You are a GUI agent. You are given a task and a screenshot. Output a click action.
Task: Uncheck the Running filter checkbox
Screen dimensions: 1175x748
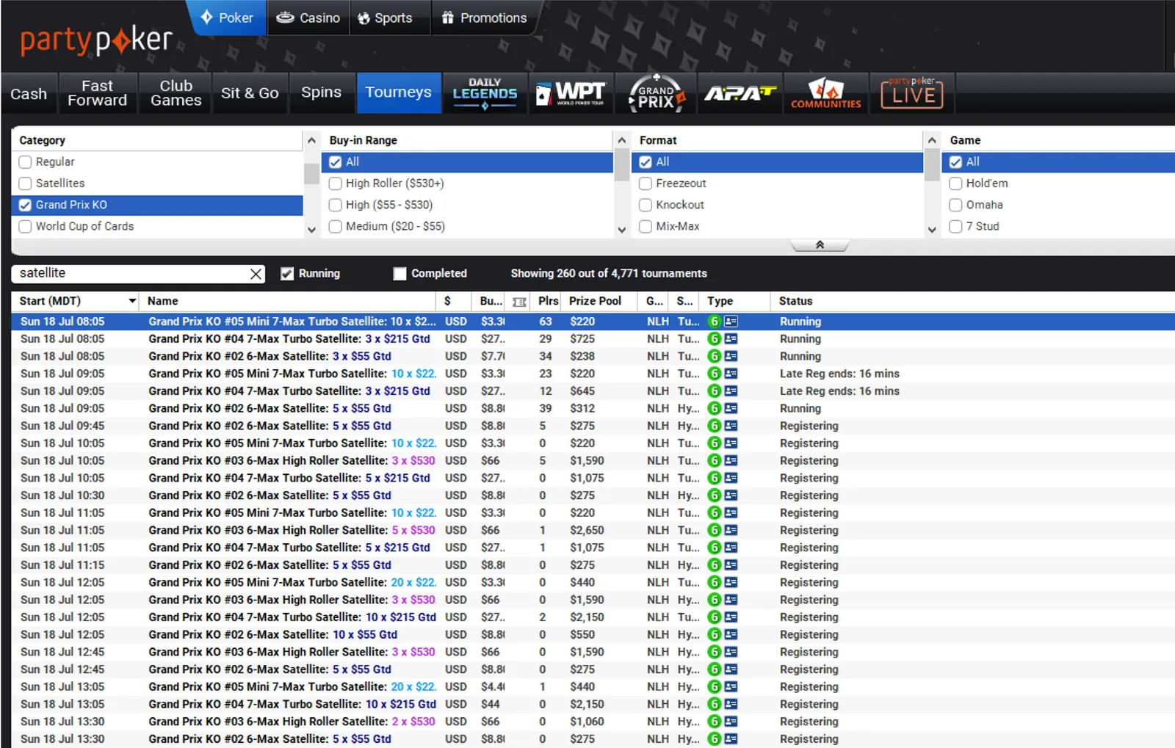(287, 274)
